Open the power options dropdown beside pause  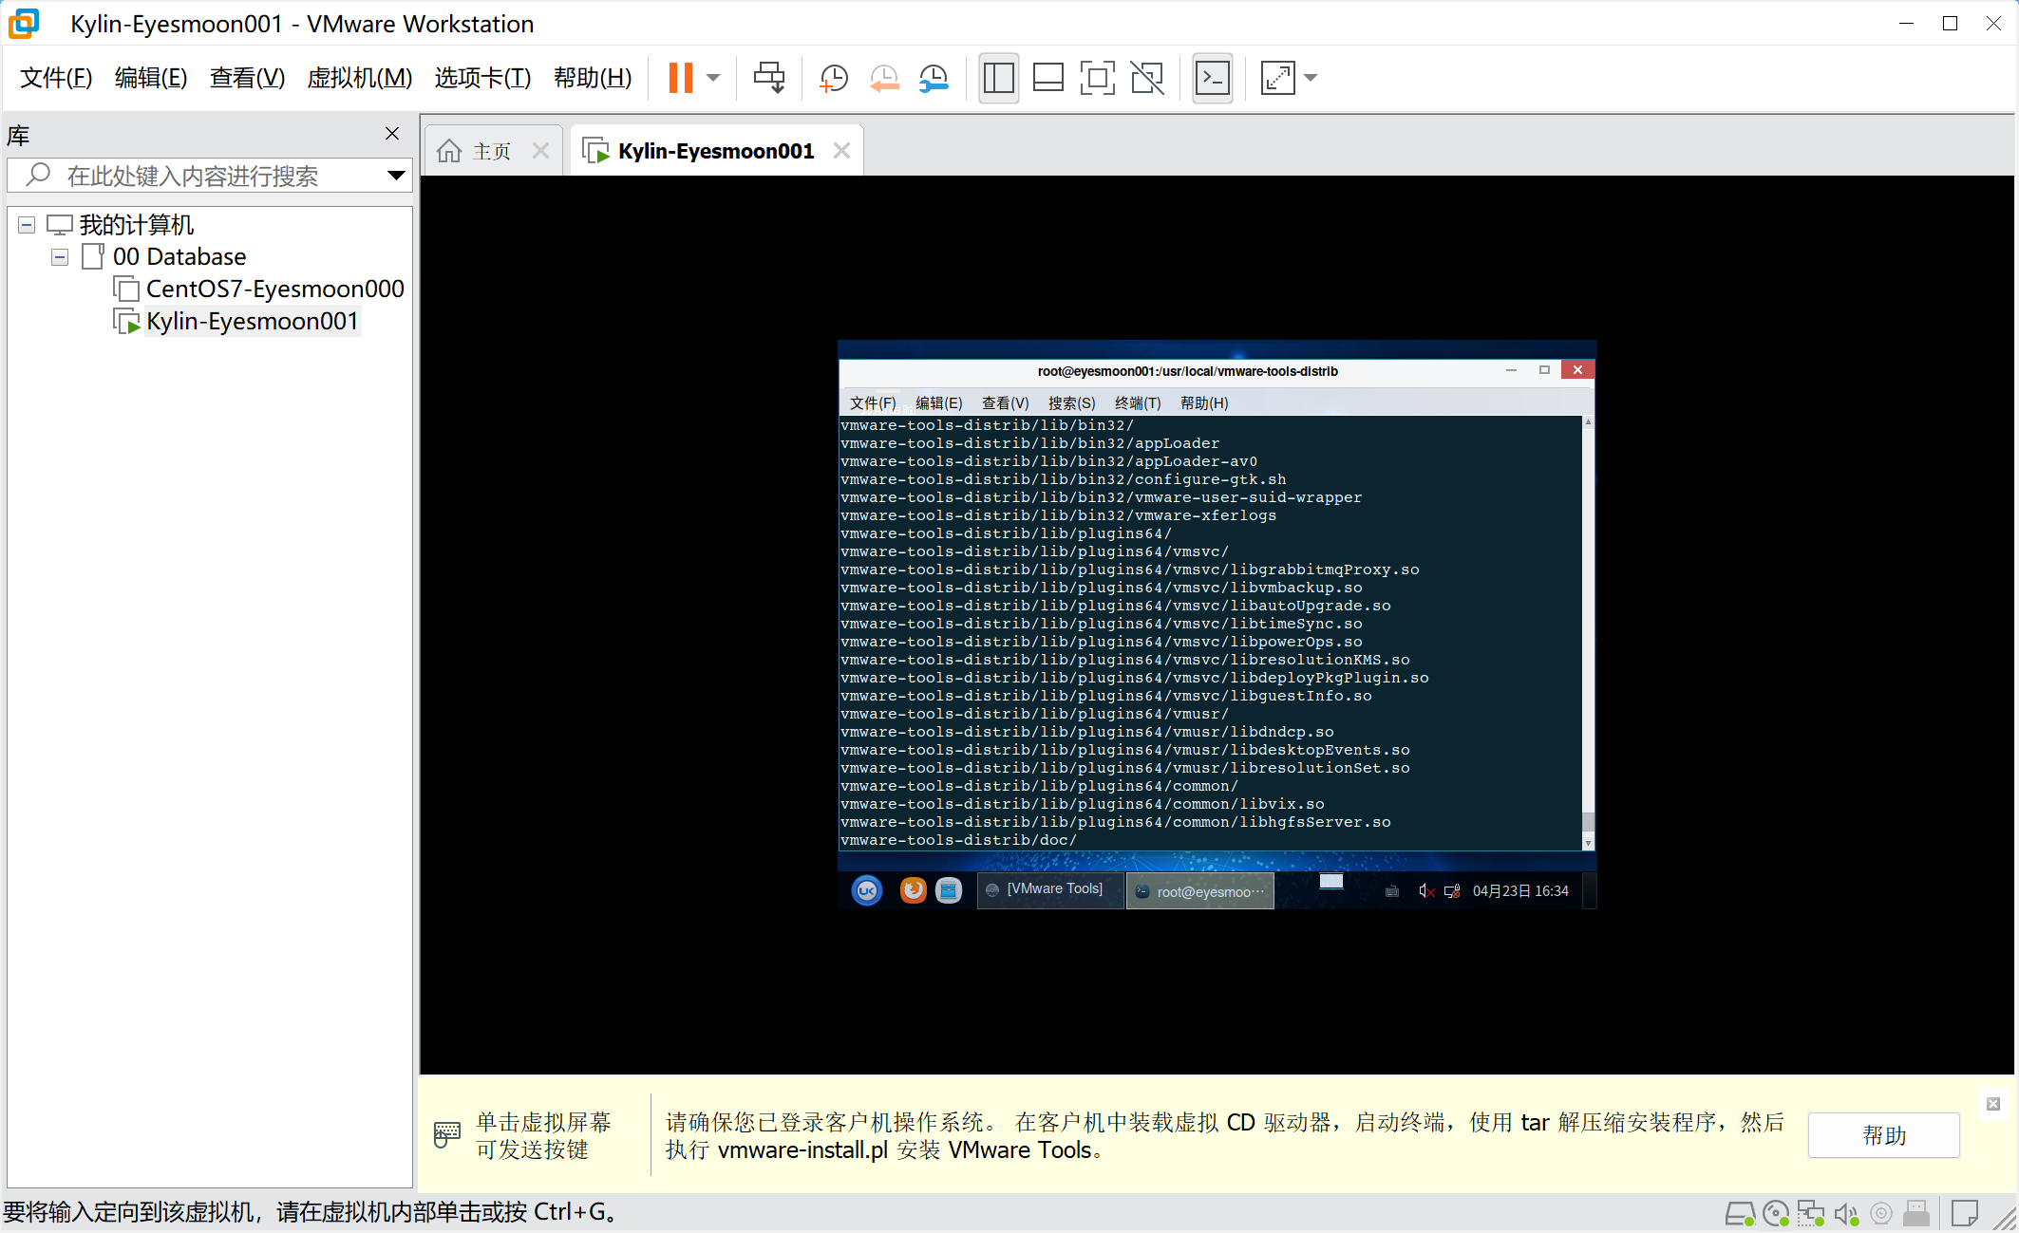(x=714, y=78)
